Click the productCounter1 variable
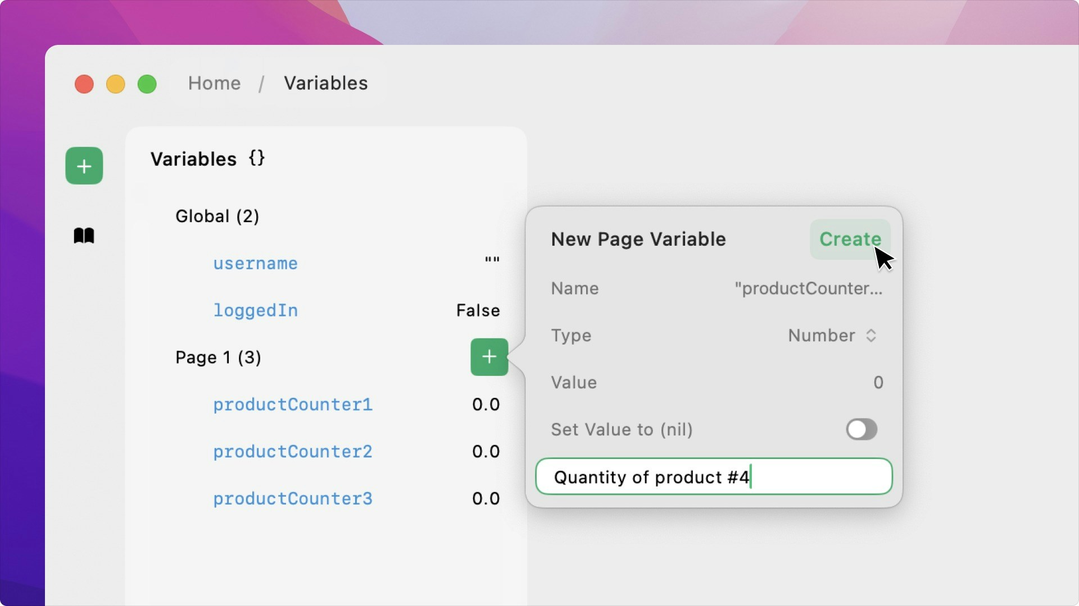The width and height of the screenshot is (1079, 606). click(x=292, y=405)
